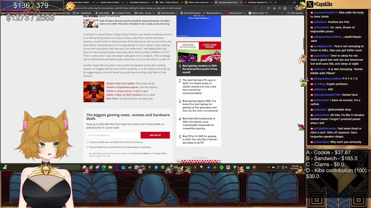This screenshot has width=371, height=208.
Task: Open the Mail app taskbar icon
Action: pos(123,167)
